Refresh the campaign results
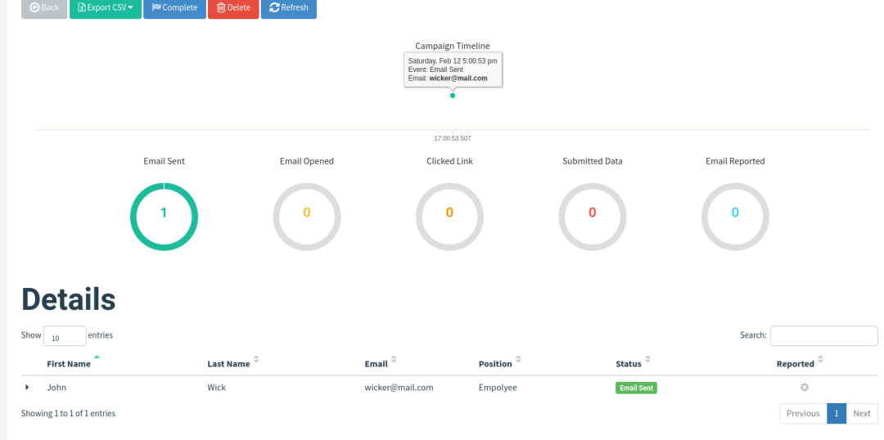Image resolution: width=884 pixels, height=440 pixels. point(289,8)
